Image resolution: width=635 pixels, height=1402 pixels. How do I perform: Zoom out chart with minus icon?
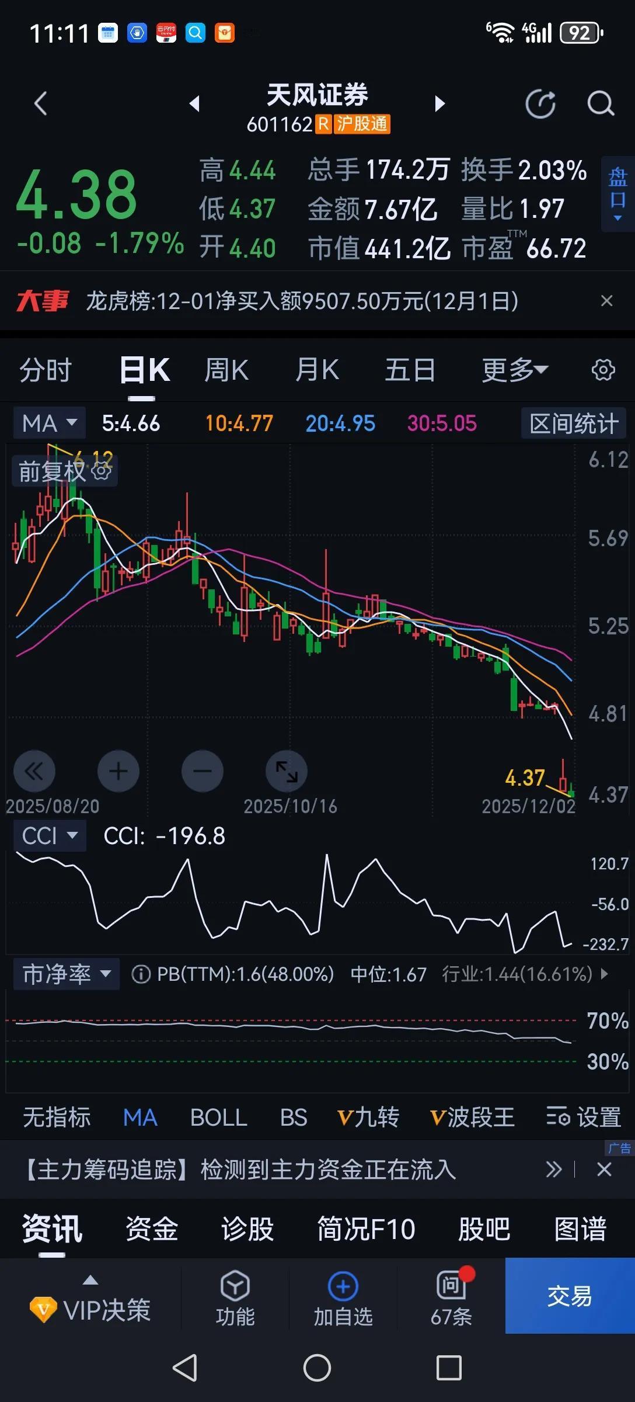203,771
